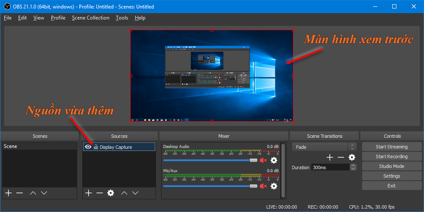Open the Tools menu
This screenshot has width=424, height=212.
pyautogui.click(x=122, y=18)
